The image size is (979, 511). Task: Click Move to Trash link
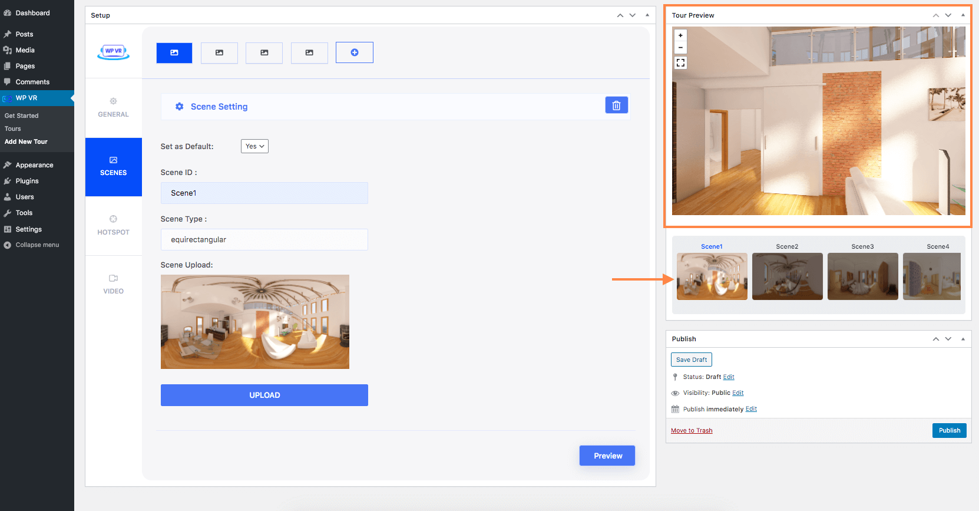coord(692,430)
